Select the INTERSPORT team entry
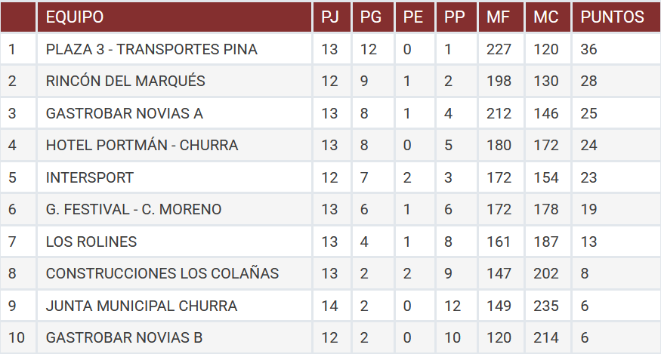This screenshot has width=661, height=354. point(89,177)
